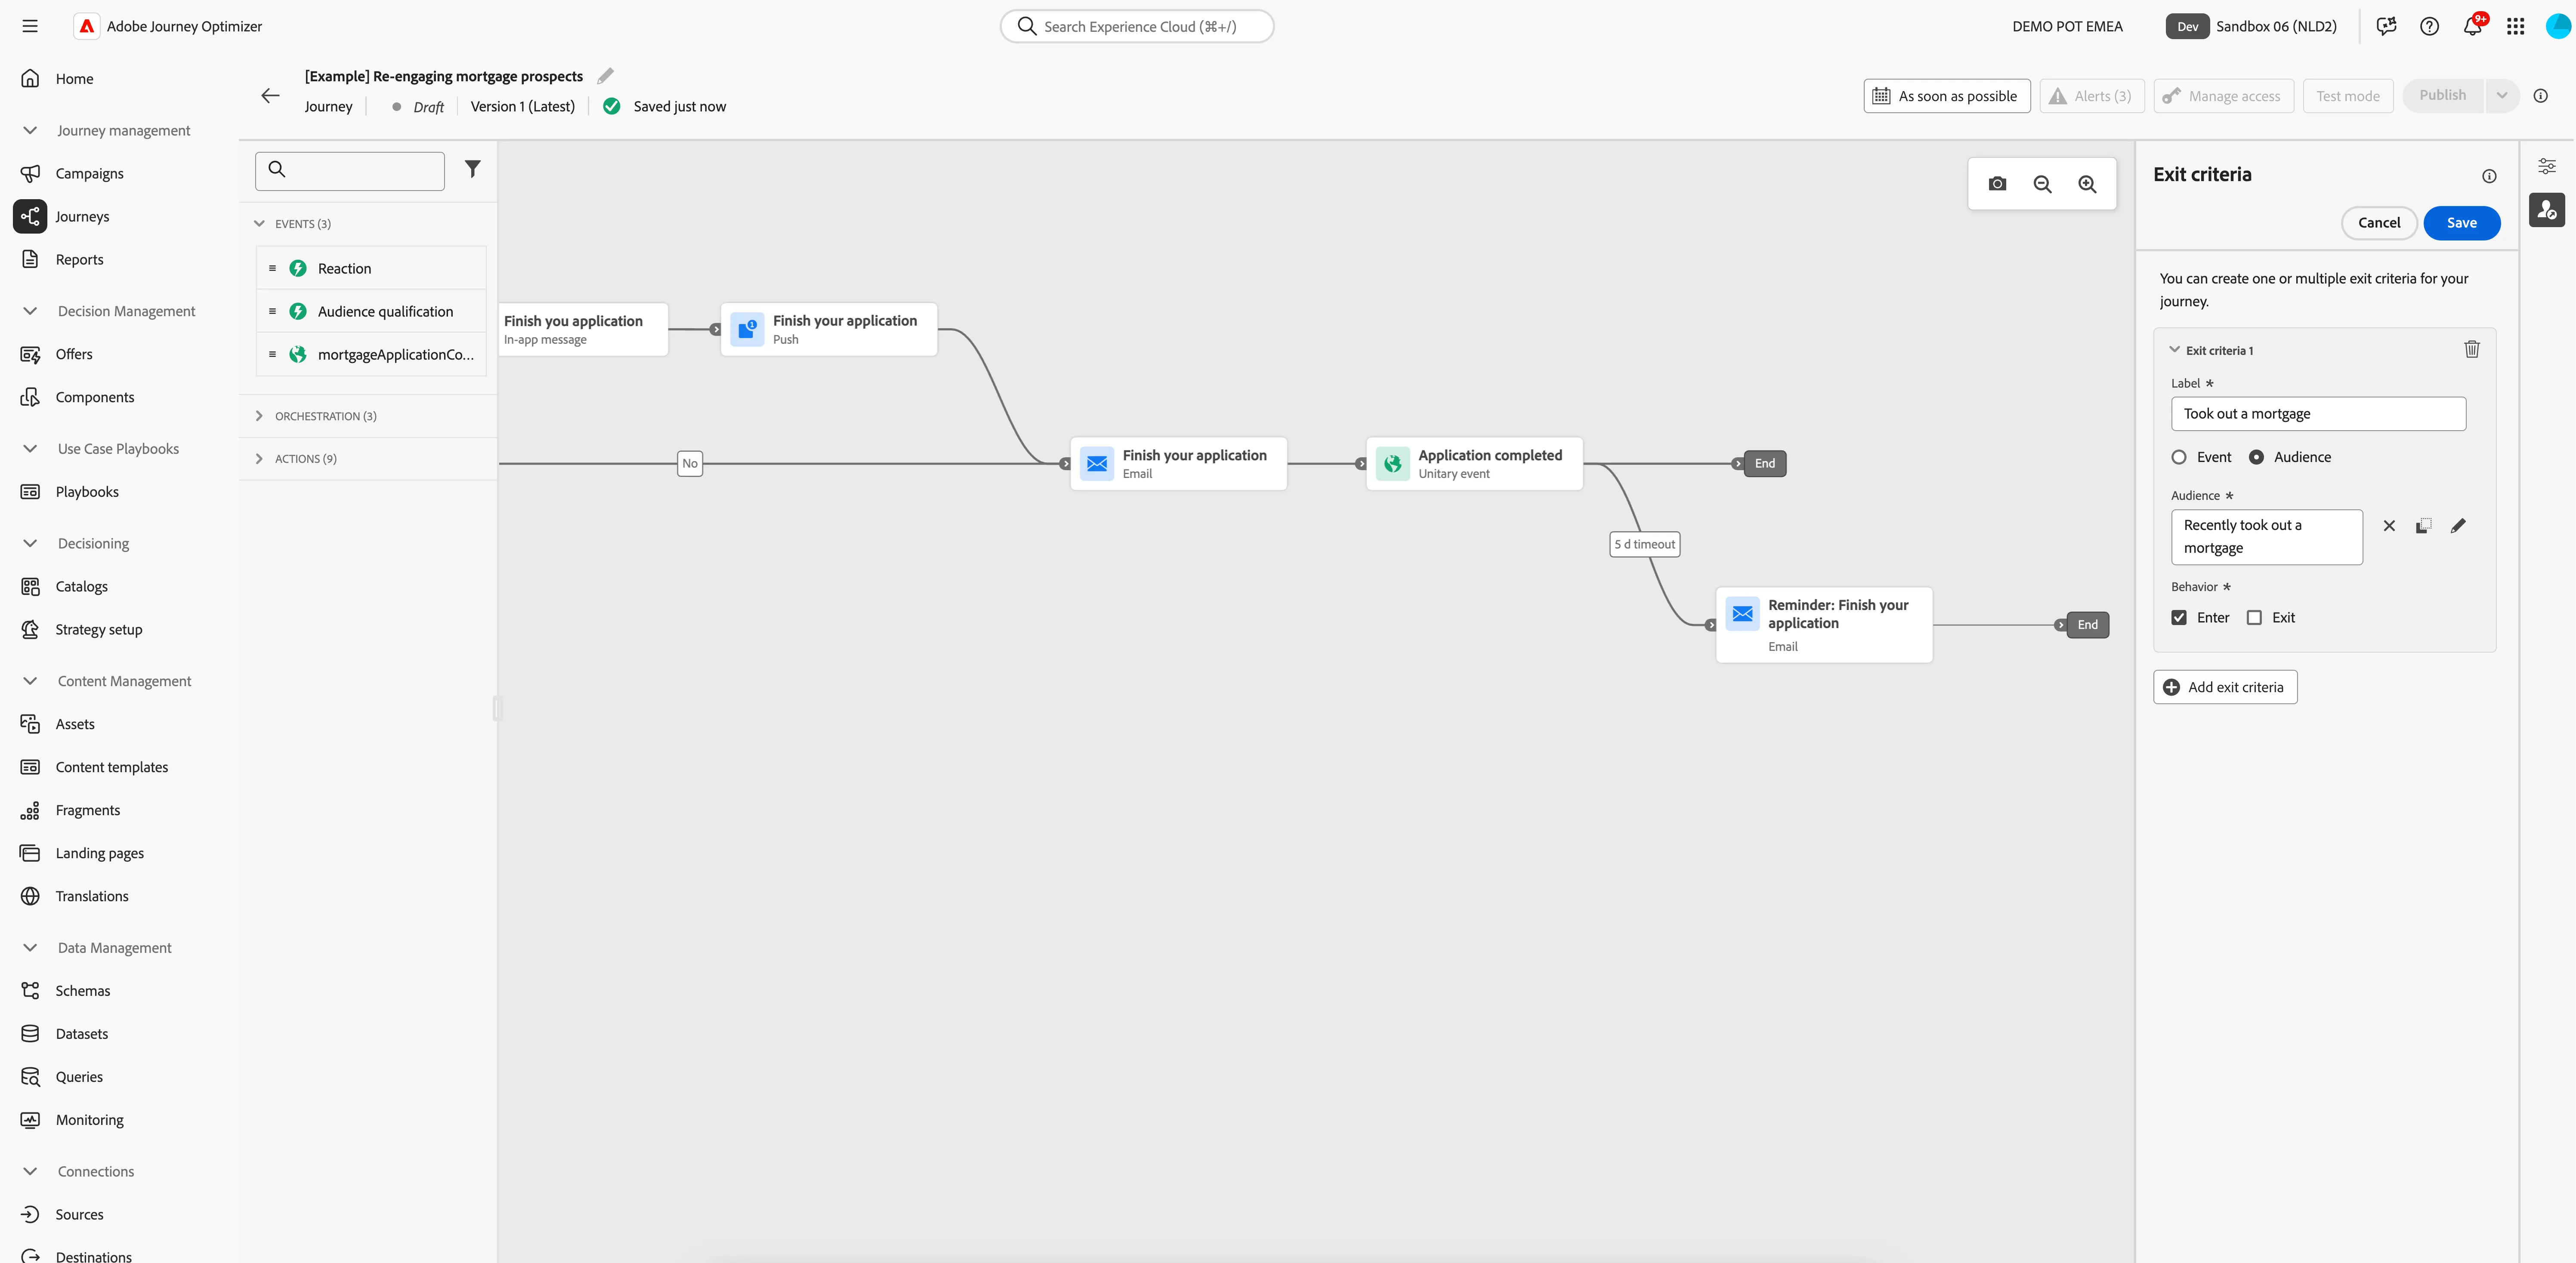The image size is (2576, 1263).
Task: Collapse the EVENTS section
Action: point(259,224)
